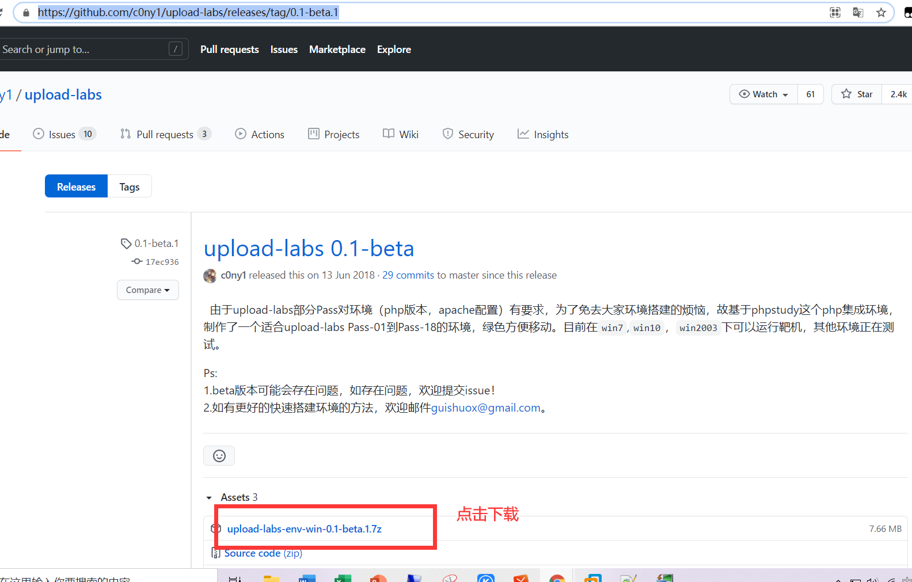Download upload-labs-env-win-0.1-beta.1.7z

[x=304, y=528]
